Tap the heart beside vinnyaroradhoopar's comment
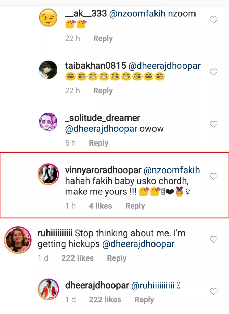229x314 pixels. pyautogui.click(x=214, y=176)
